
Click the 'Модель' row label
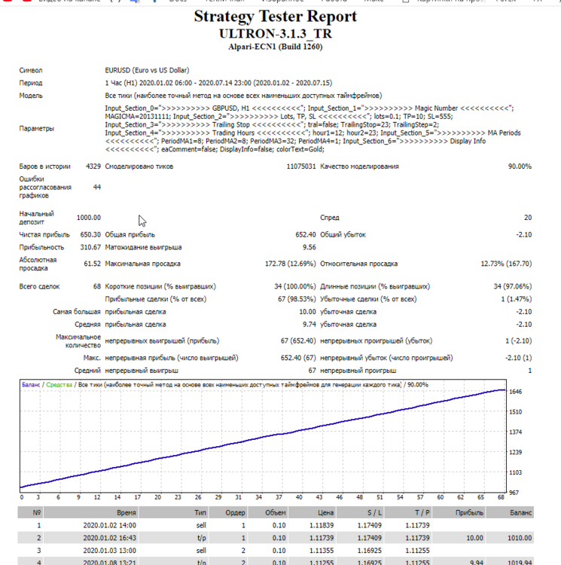click(x=31, y=96)
